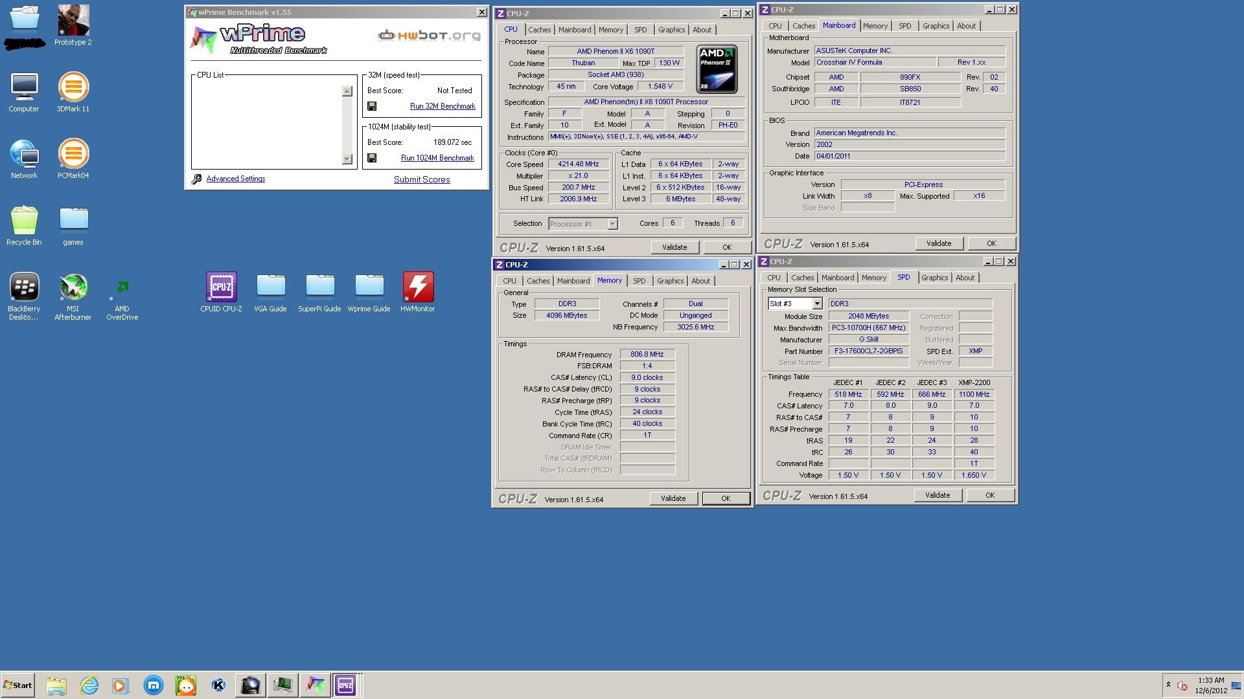The width and height of the screenshot is (1244, 699).
Task: Switch to Caches tab in CPU-Z processor window
Action: (x=539, y=30)
